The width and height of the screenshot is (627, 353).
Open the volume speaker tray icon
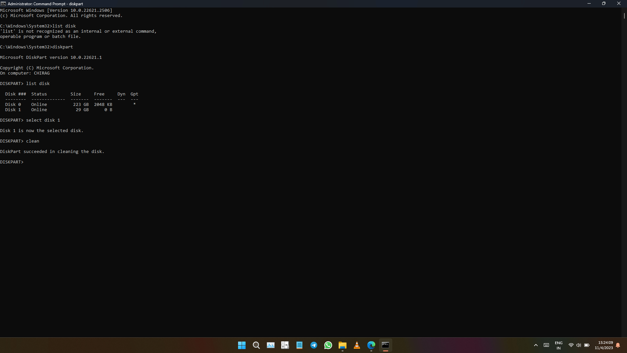click(579, 345)
